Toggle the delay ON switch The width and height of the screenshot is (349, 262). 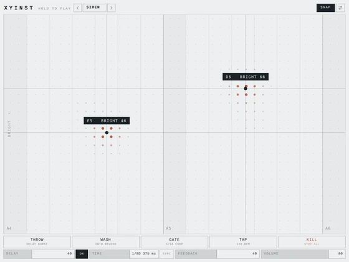(82, 254)
